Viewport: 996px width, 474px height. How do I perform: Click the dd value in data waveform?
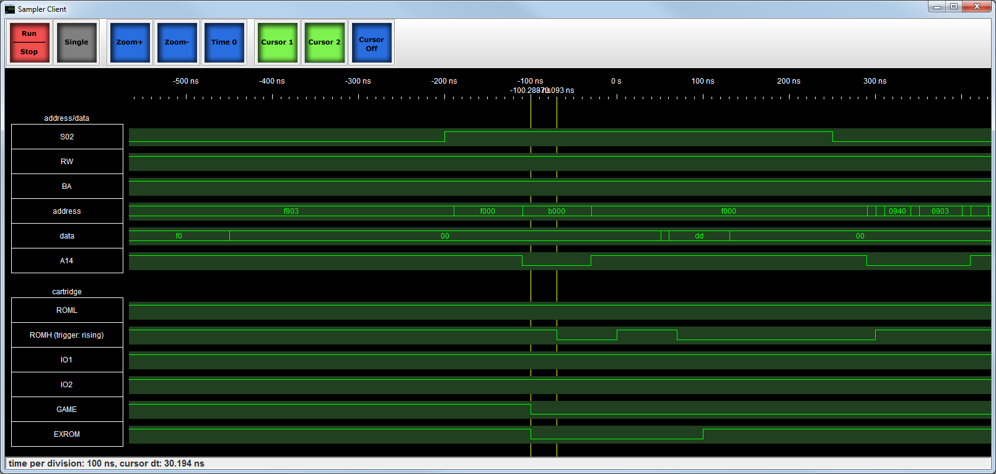(699, 236)
